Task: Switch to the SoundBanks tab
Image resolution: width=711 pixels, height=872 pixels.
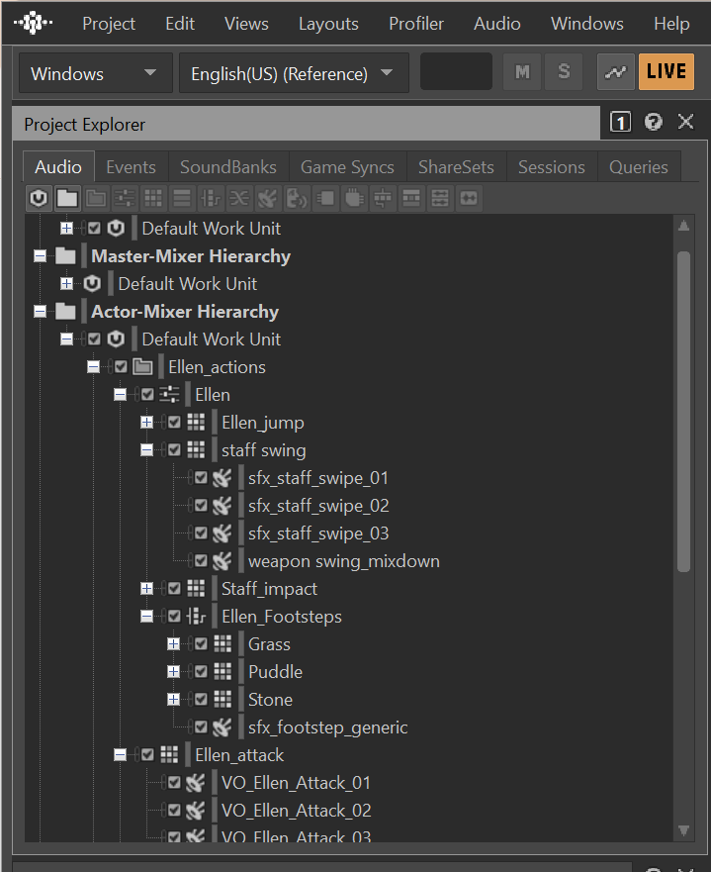Action: pyautogui.click(x=228, y=167)
